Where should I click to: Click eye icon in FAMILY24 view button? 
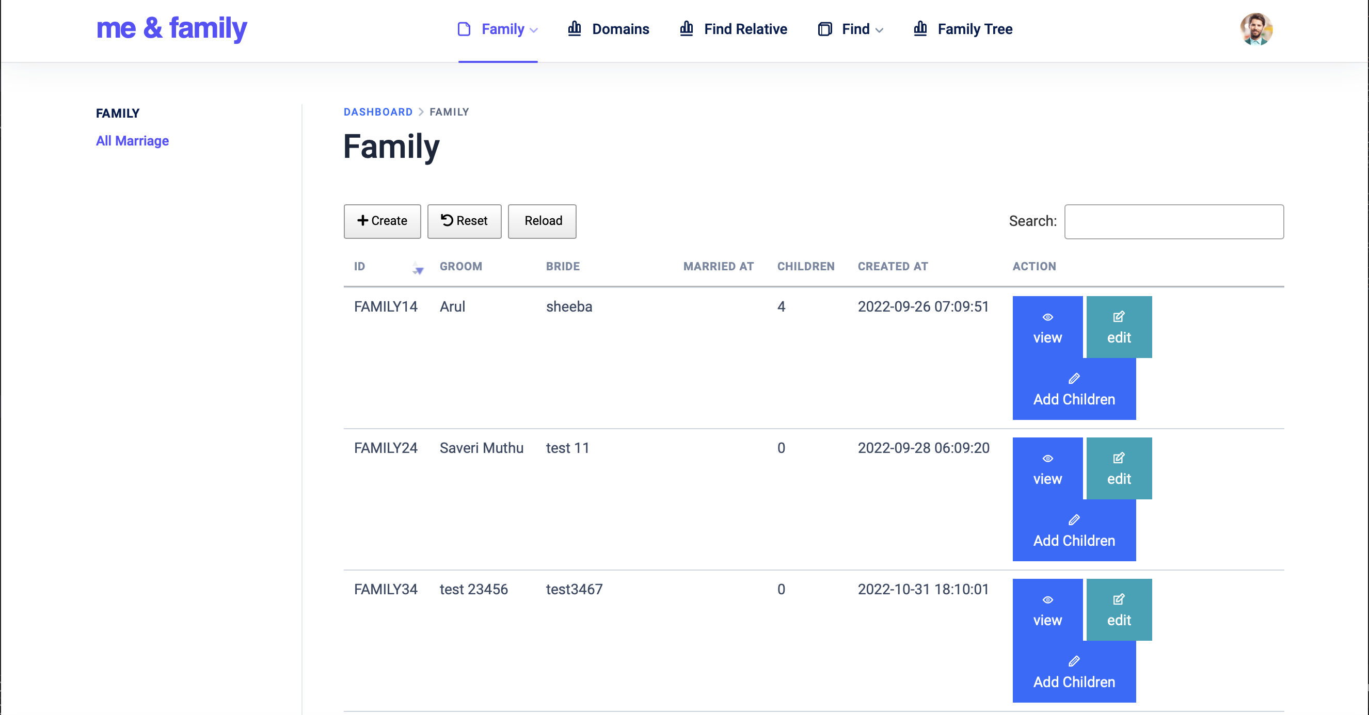(1047, 459)
